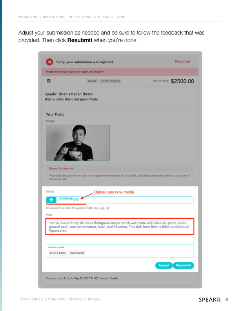Open the submitted post image thumbnail

78,143
